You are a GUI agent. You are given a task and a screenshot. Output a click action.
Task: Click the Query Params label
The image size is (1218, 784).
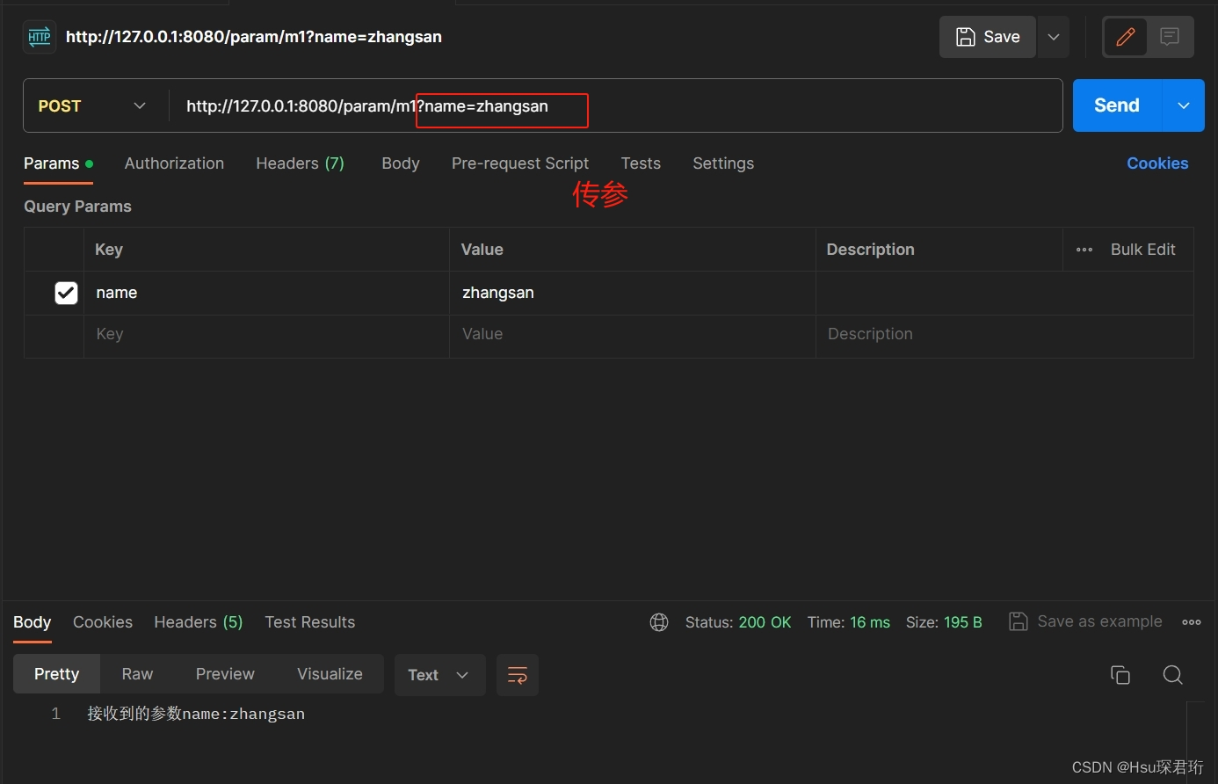[x=77, y=207]
